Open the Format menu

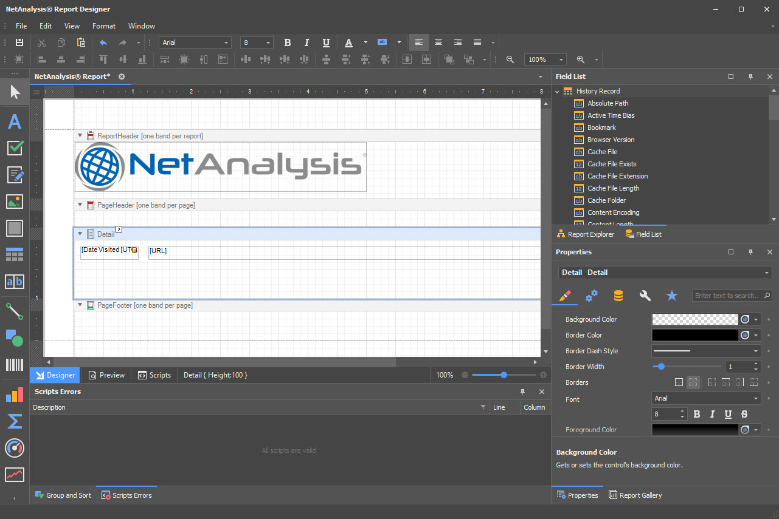point(104,26)
